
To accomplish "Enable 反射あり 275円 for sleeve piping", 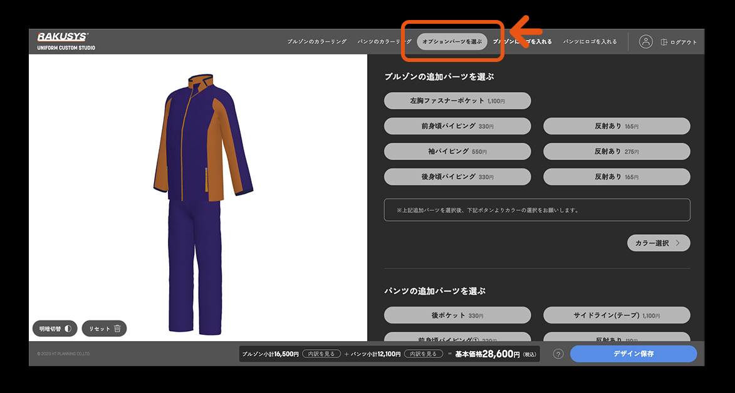I will [616, 151].
